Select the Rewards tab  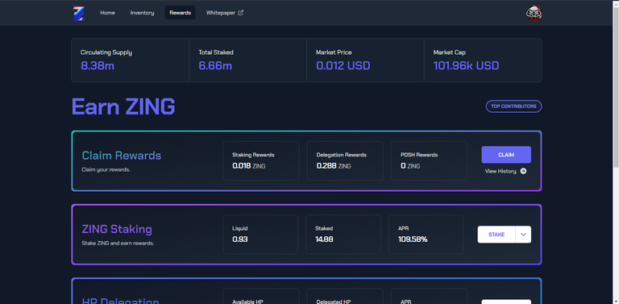pyautogui.click(x=180, y=13)
